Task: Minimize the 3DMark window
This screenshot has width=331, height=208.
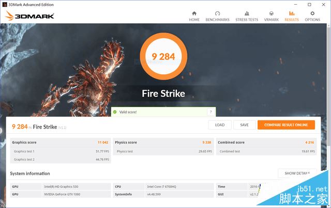Action: (295, 5)
